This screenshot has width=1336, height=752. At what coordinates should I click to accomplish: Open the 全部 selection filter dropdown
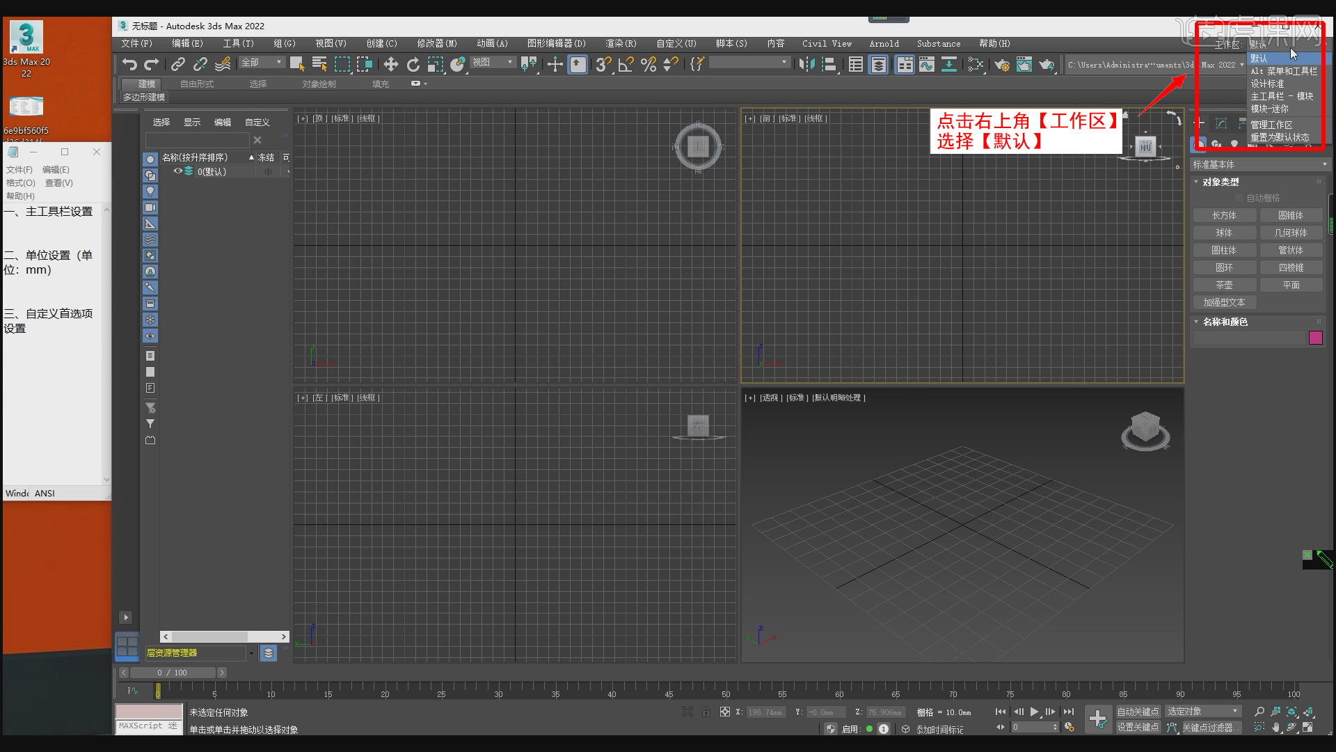(262, 63)
